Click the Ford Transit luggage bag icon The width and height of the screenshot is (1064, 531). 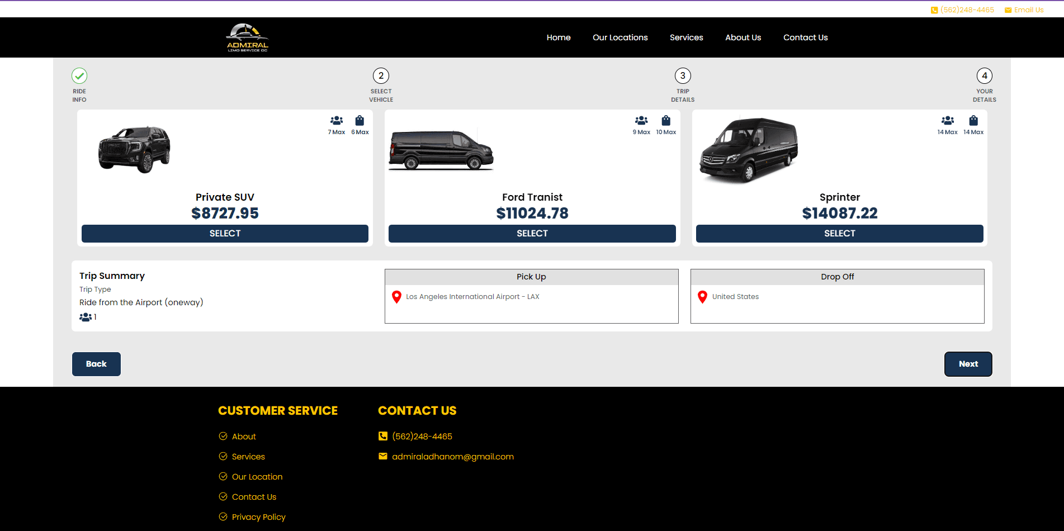(x=666, y=121)
